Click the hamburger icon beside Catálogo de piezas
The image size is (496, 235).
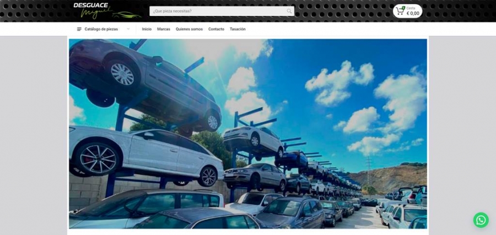tap(79, 29)
